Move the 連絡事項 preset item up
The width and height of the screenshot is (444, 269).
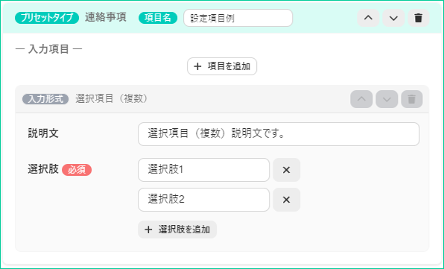click(x=368, y=18)
